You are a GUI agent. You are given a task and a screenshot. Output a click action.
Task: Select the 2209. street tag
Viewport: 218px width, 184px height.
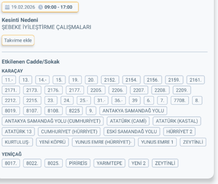(182, 90)
